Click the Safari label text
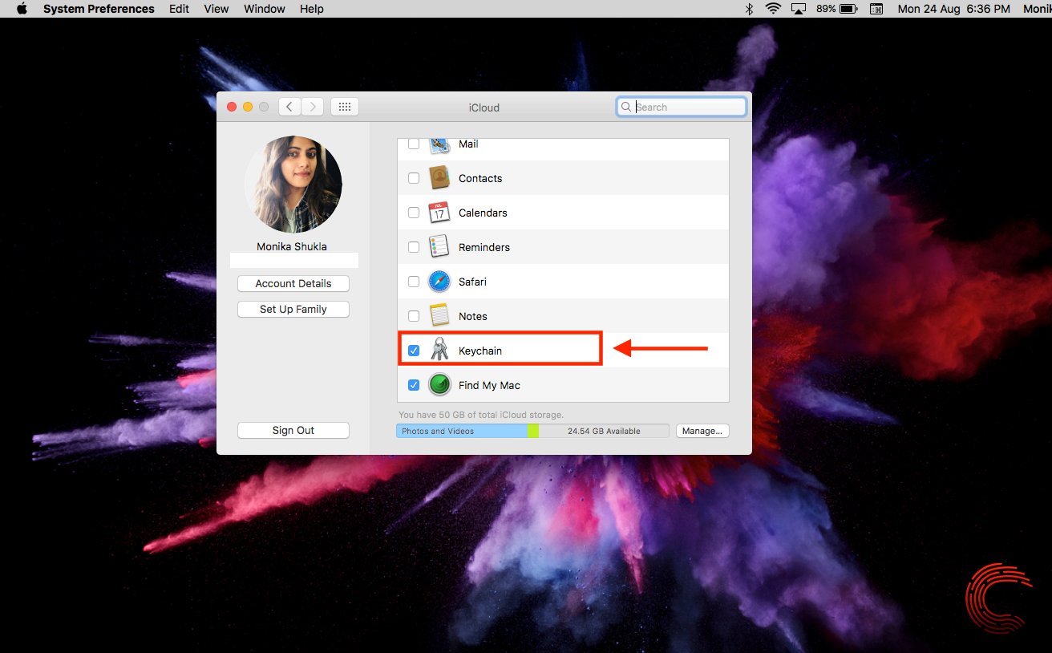1052x653 pixels. pyautogui.click(x=472, y=282)
